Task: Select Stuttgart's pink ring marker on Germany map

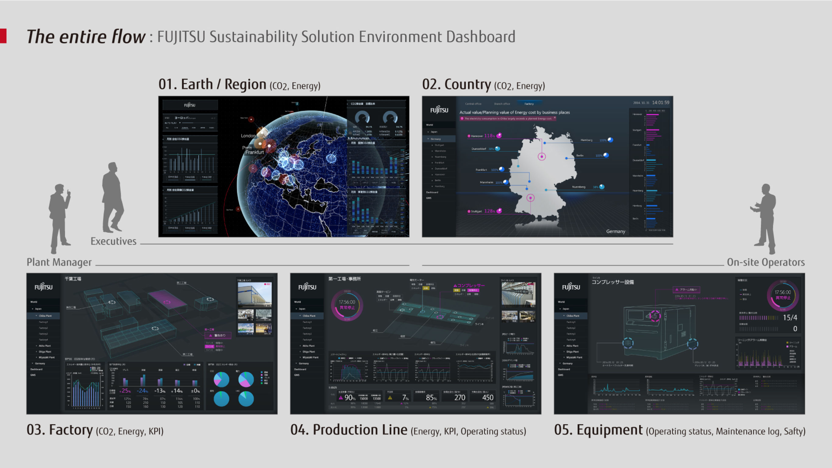Action: point(530,198)
